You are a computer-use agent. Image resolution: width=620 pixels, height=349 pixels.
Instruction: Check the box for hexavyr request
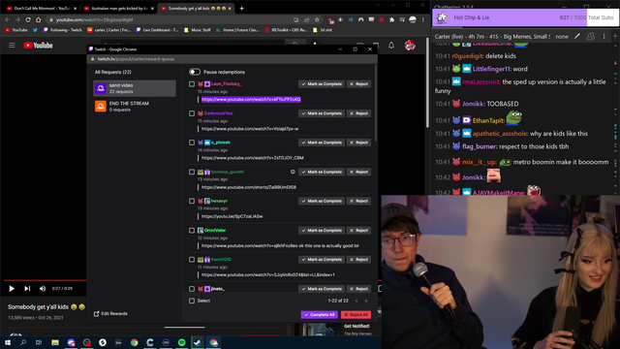coord(192,201)
